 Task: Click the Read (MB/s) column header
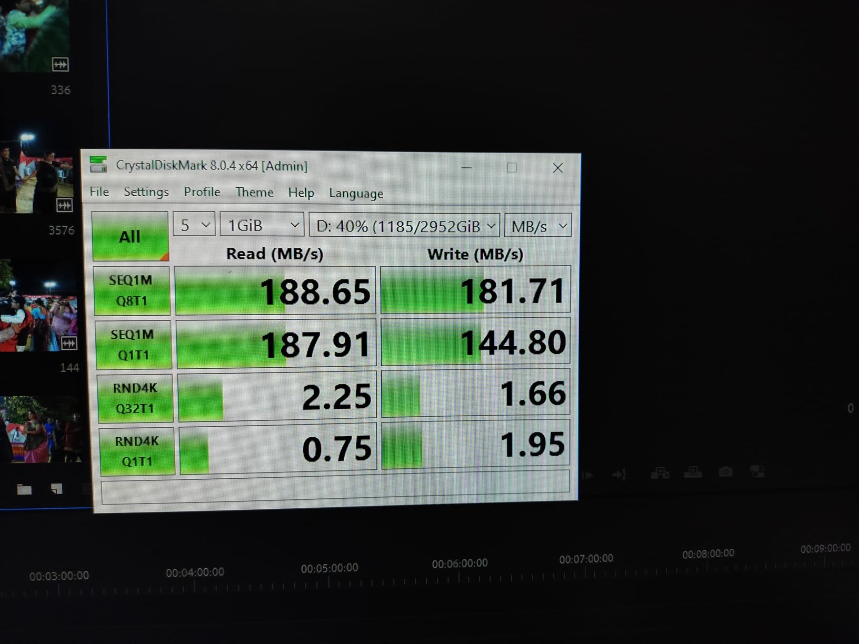275,254
